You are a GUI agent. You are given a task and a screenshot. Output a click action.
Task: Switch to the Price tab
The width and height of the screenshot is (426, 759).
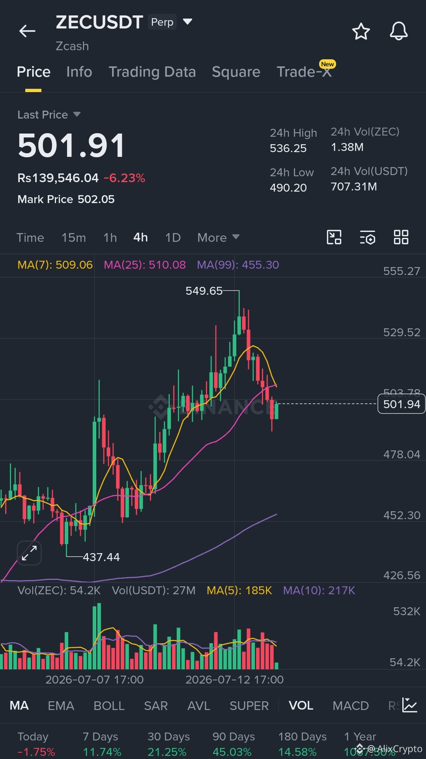[x=34, y=72]
